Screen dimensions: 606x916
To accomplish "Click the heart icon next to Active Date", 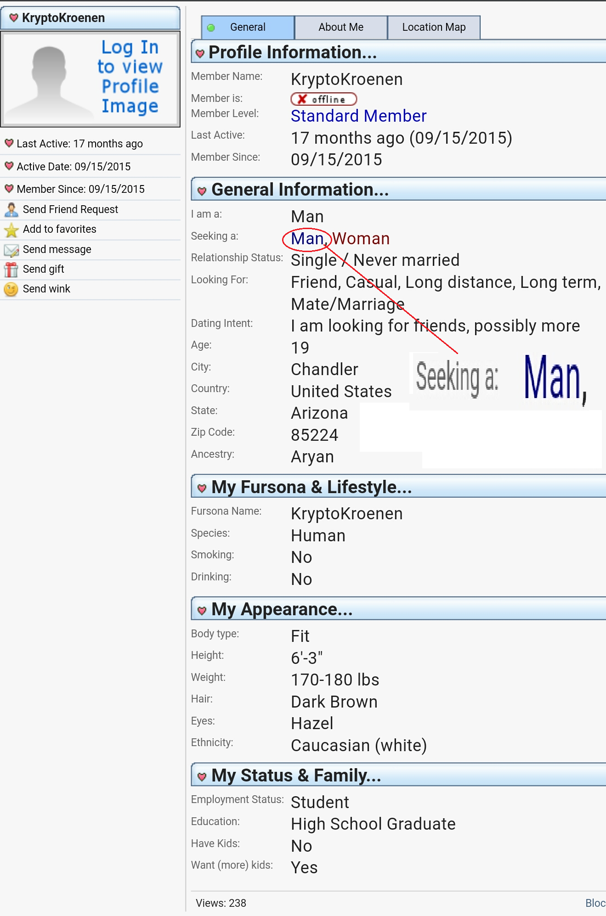I will [x=9, y=165].
